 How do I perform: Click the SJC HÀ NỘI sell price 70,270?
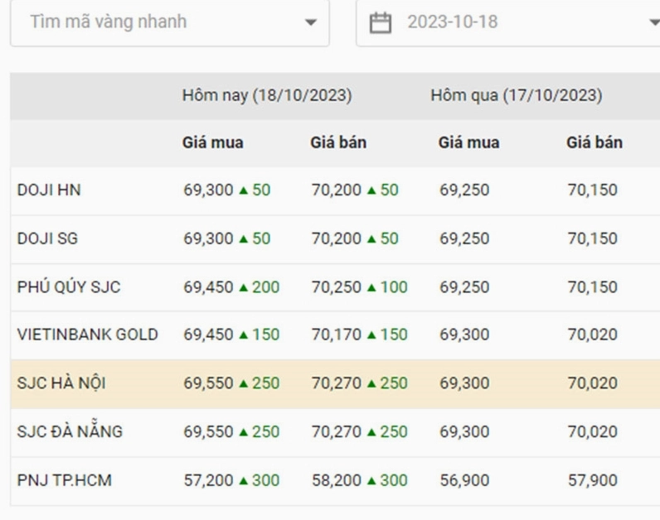(x=337, y=383)
